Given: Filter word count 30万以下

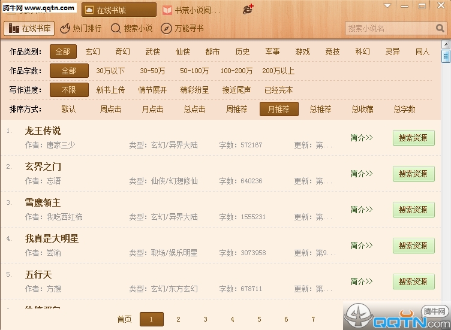Looking at the screenshot, I should tap(110, 71).
